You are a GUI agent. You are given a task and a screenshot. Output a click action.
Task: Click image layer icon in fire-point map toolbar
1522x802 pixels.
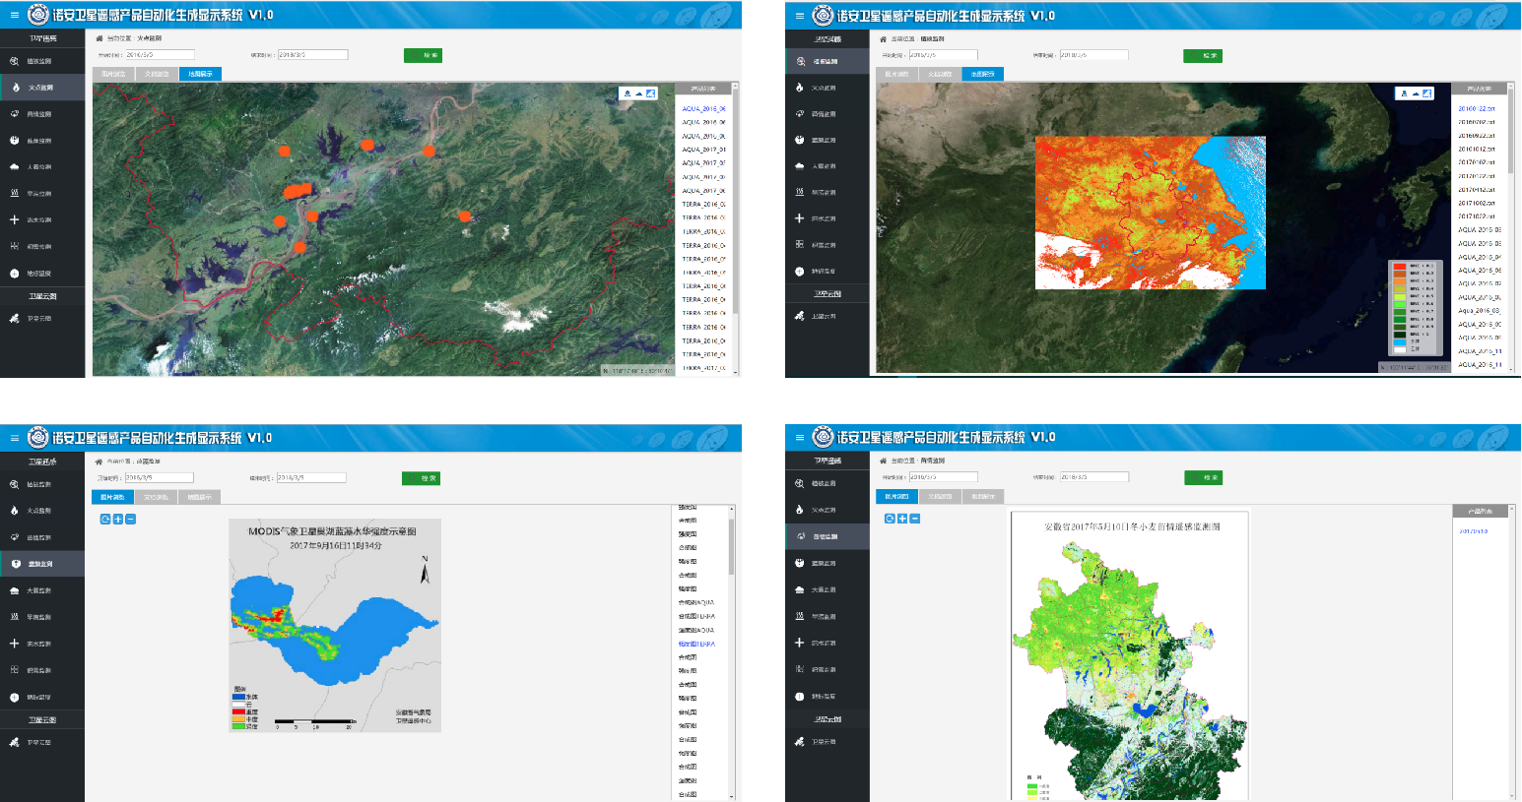(650, 93)
